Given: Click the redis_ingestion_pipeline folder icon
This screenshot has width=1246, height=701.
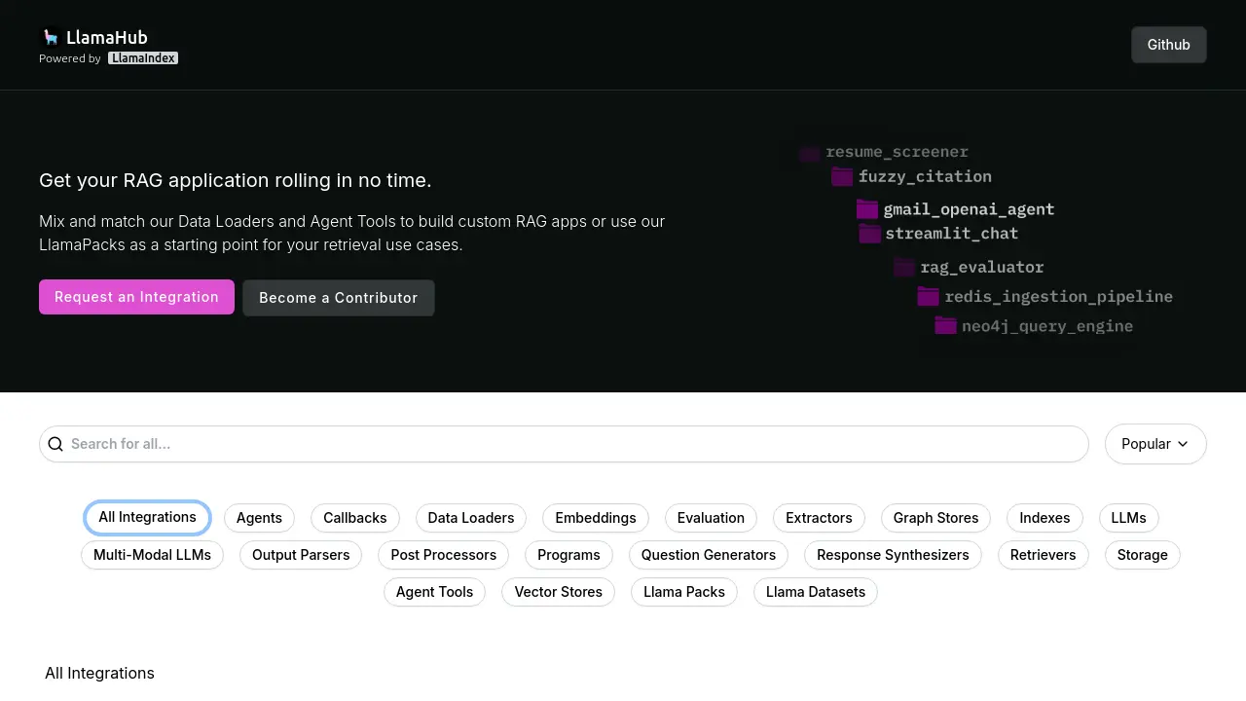Looking at the screenshot, I should click(x=929, y=296).
